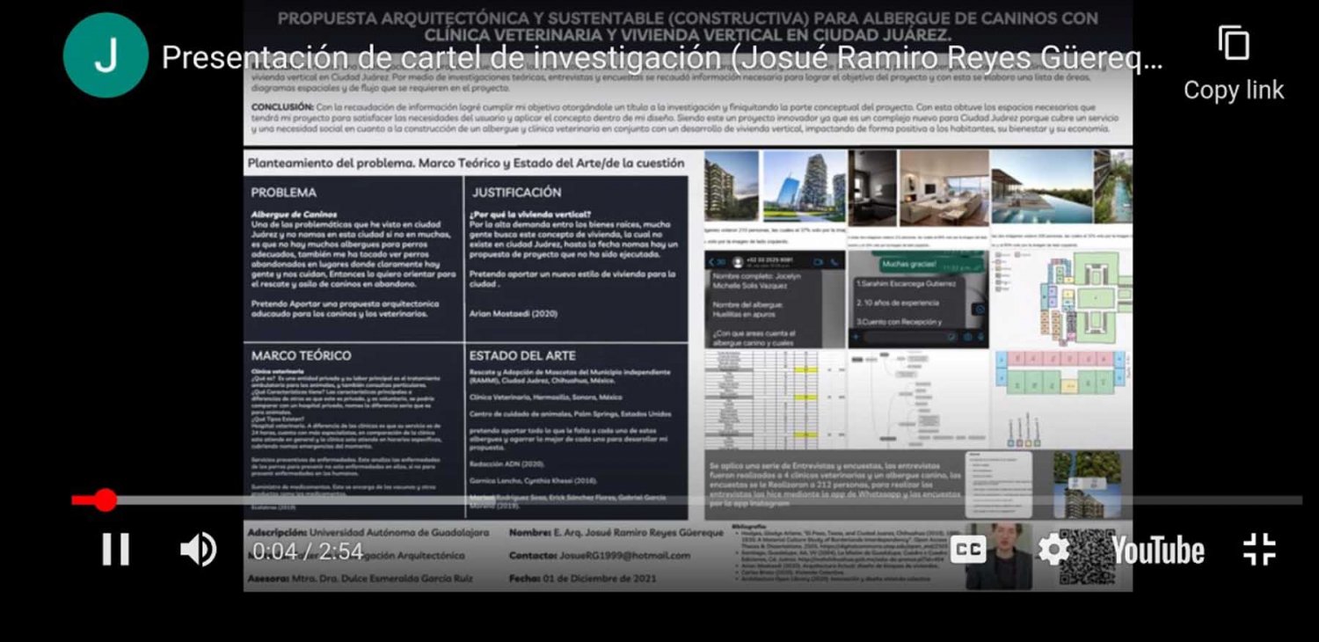Click the presenter webcam thumbnail
This screenshot has width=1319, height=642.
pyautogui.click(x=998, y=556)
